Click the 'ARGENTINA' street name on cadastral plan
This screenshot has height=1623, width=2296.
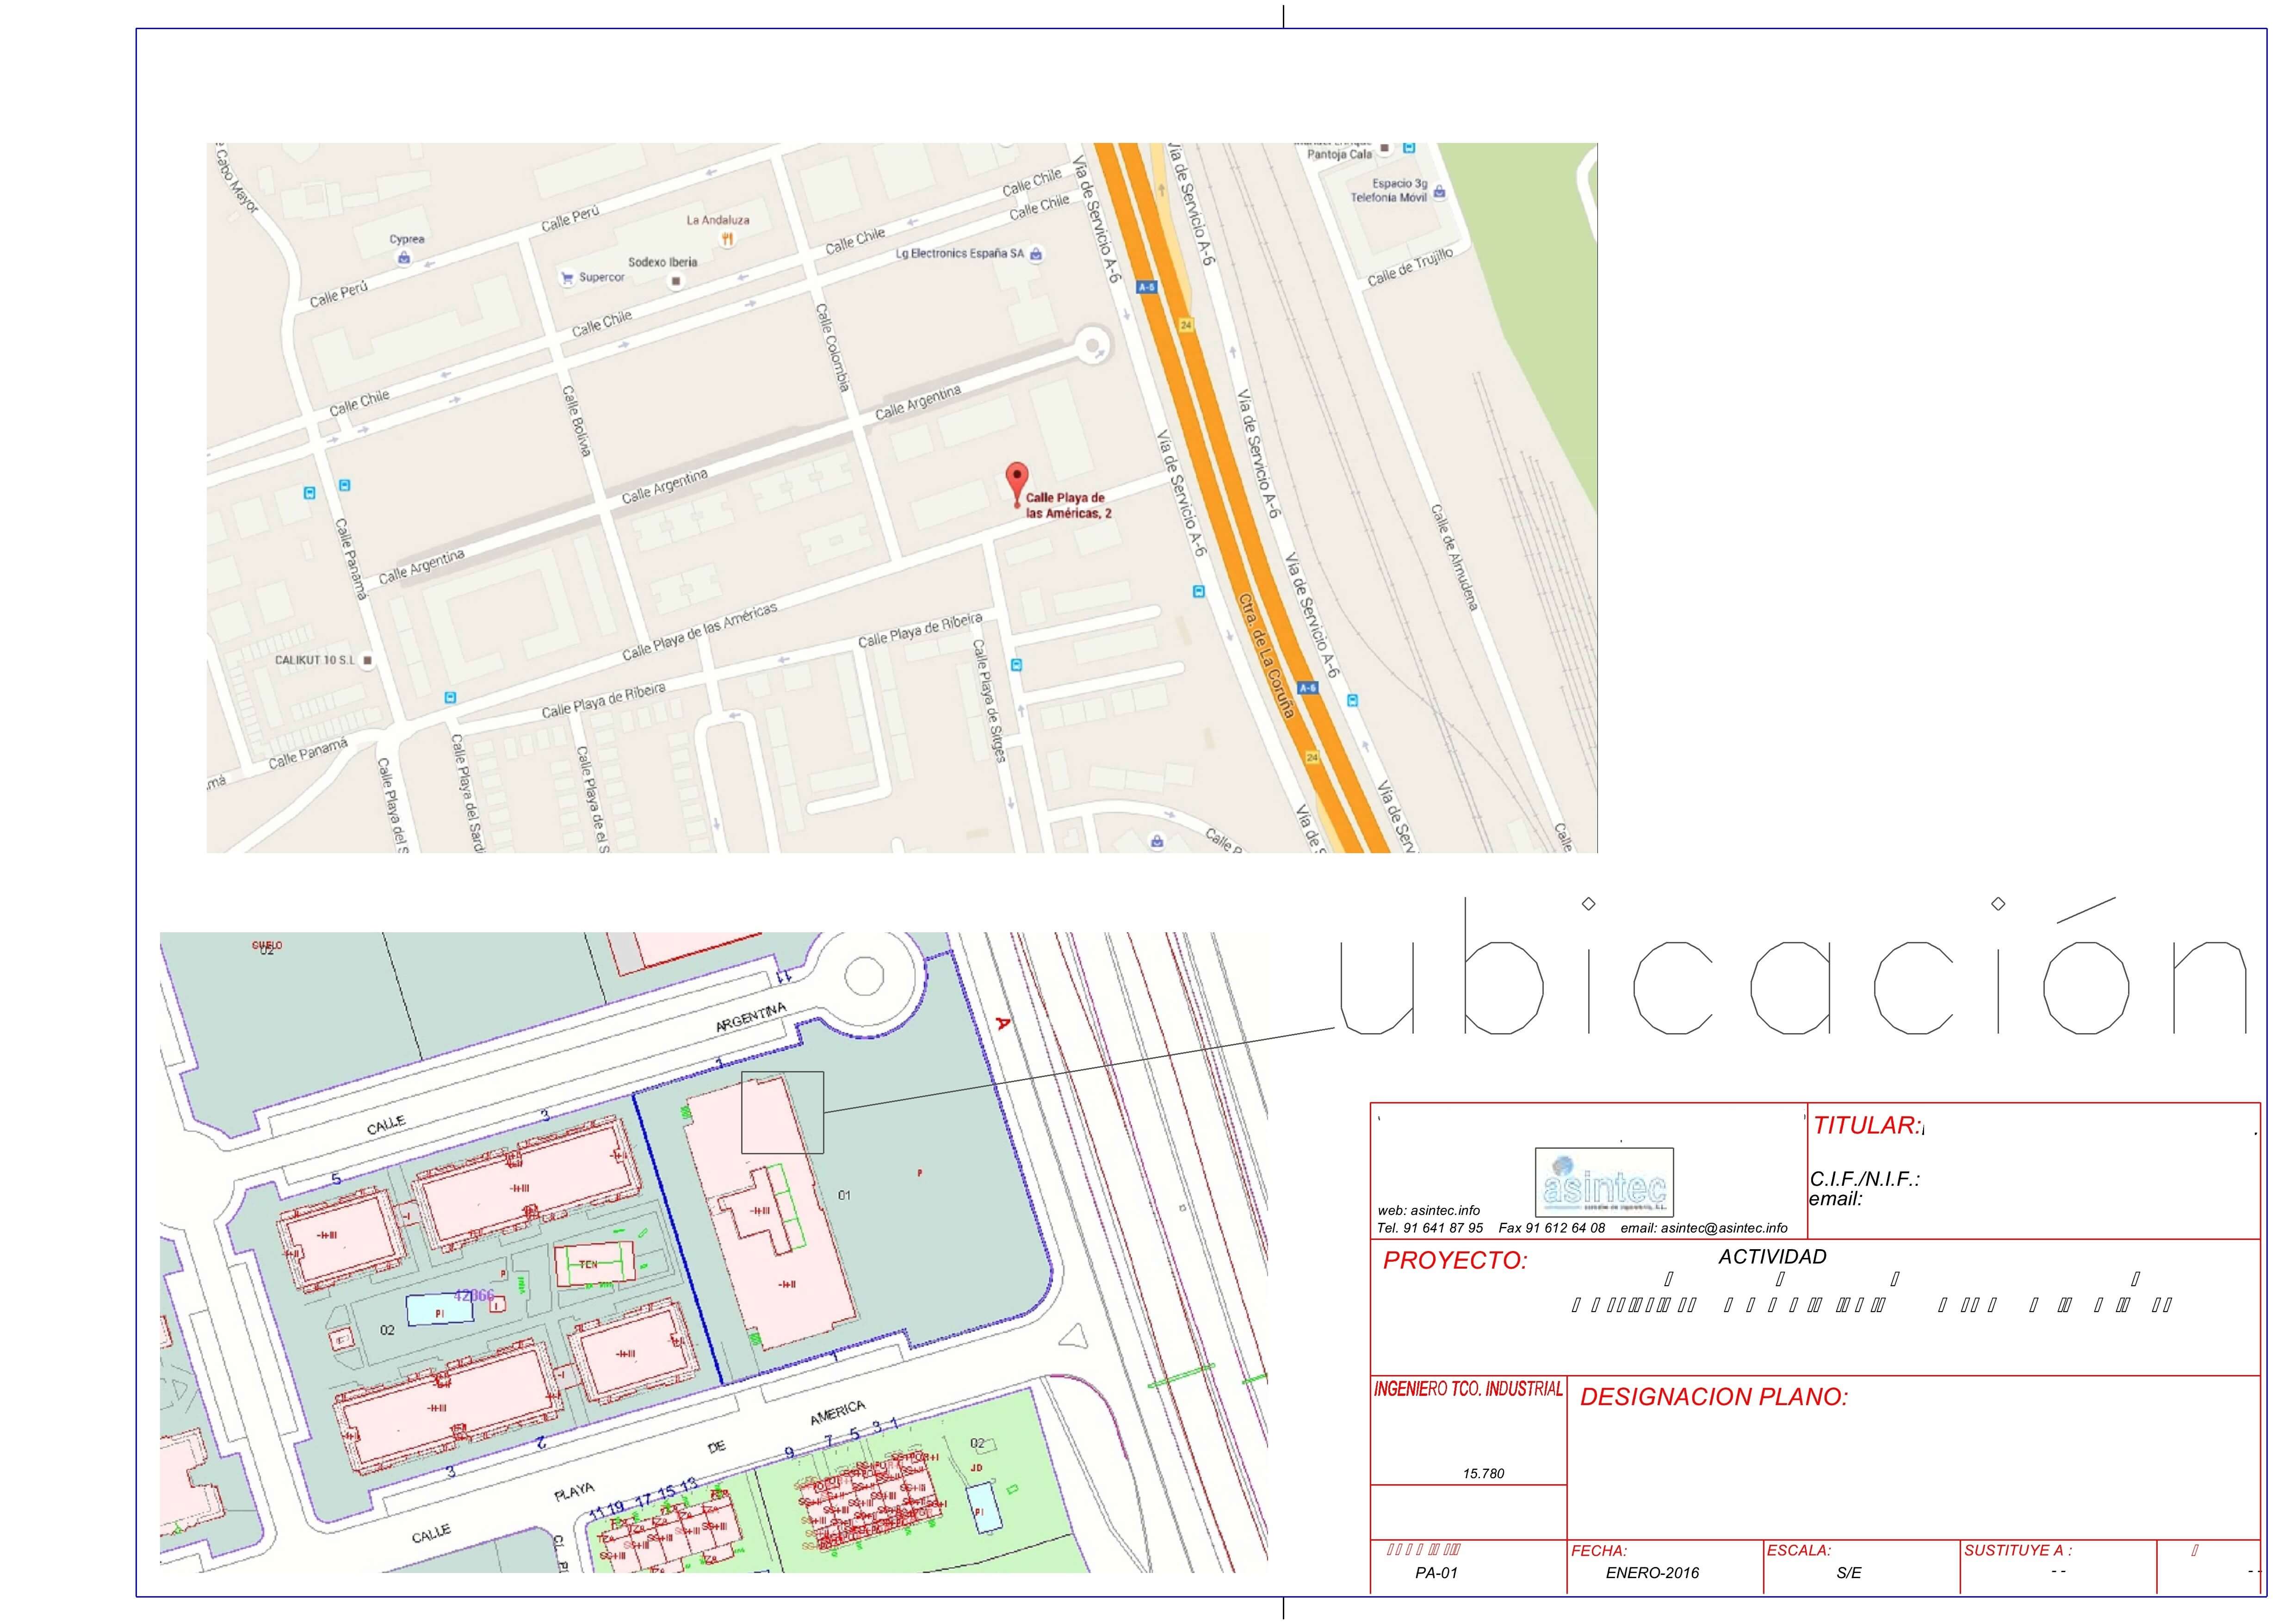[751, 1017]
